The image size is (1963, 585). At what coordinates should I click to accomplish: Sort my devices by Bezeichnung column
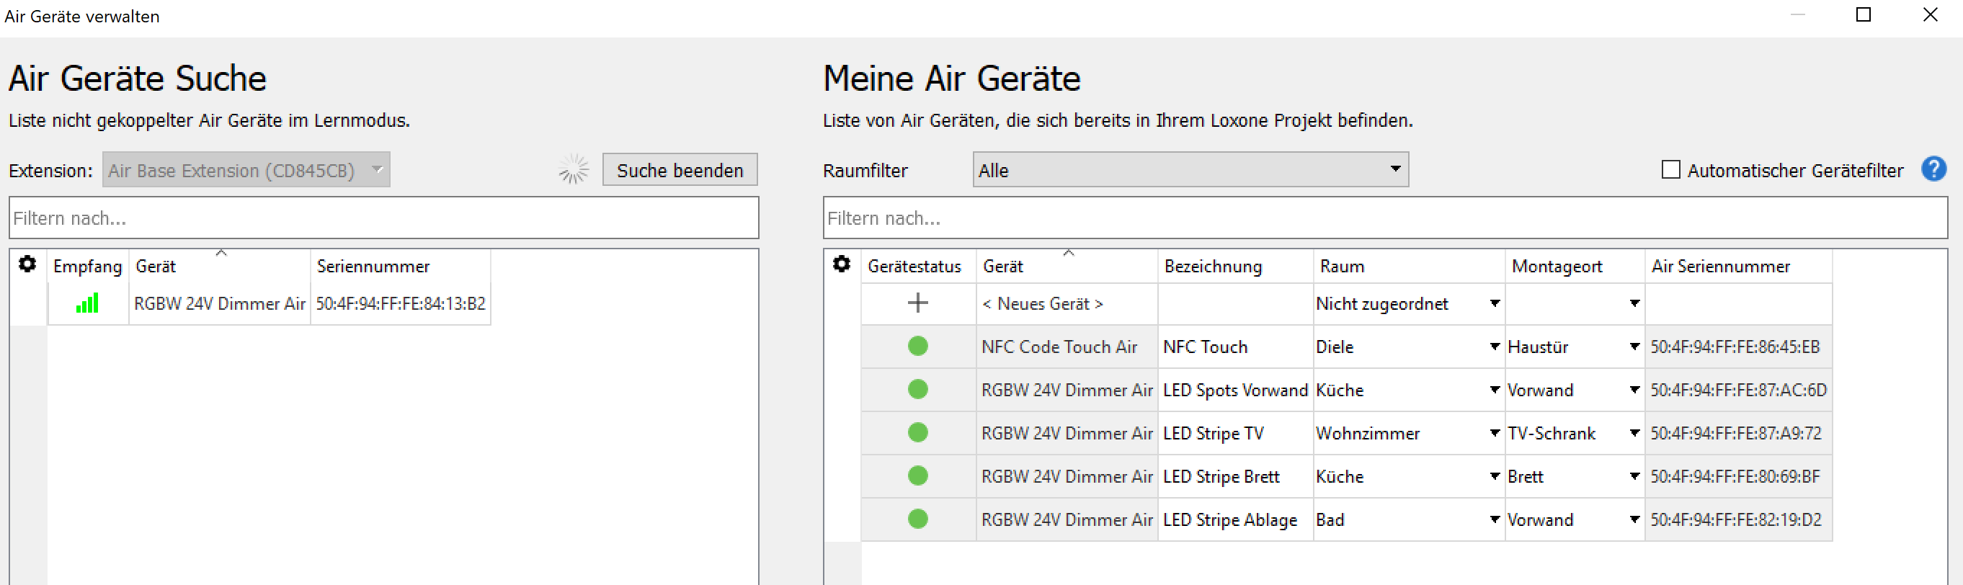(x=1235, y=267)
